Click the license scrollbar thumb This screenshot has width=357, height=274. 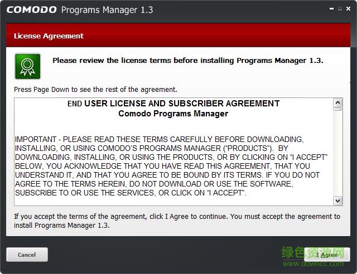338,109
